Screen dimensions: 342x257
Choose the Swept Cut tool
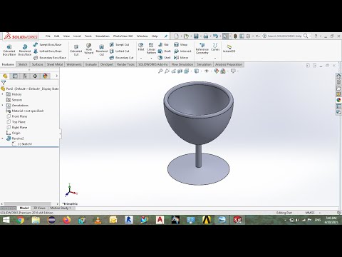click(120, 44)
